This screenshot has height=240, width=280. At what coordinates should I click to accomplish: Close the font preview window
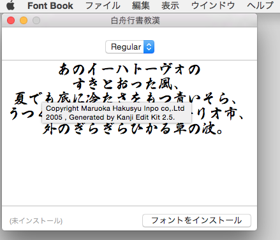click(11, 20)
